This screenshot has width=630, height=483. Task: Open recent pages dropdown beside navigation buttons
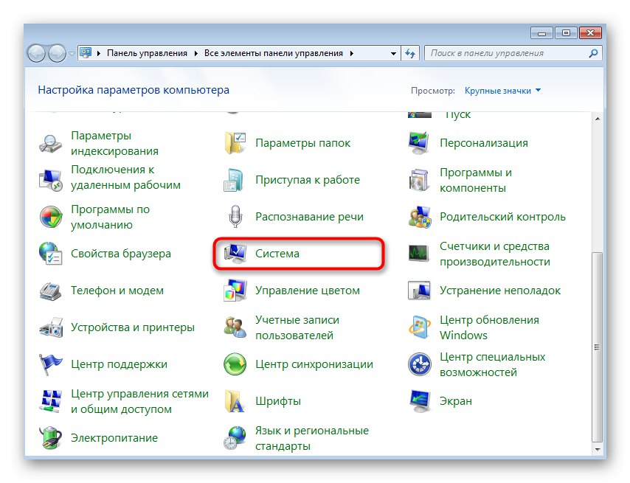(72, 53)
